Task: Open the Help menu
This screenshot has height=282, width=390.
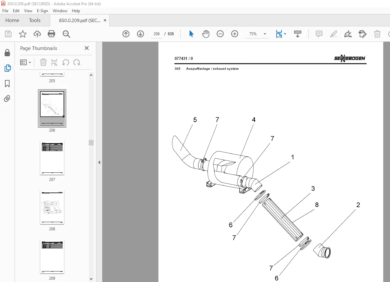Action: point(76,11)
